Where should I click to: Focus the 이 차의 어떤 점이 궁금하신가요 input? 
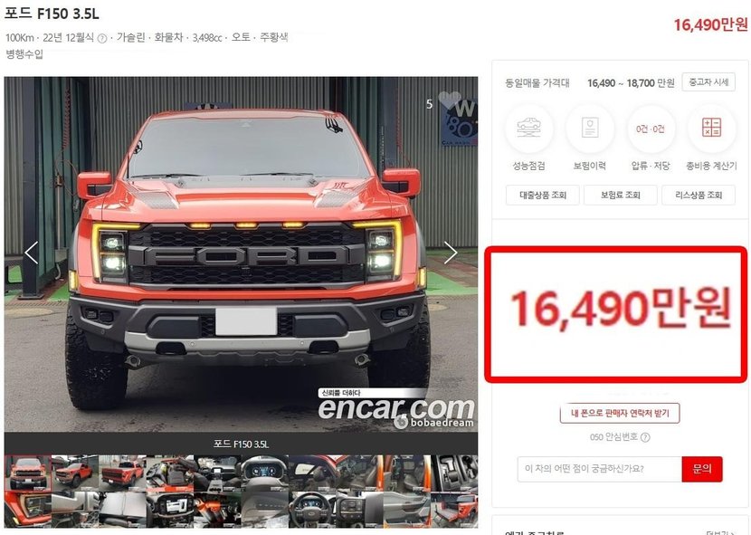point(600,469)
